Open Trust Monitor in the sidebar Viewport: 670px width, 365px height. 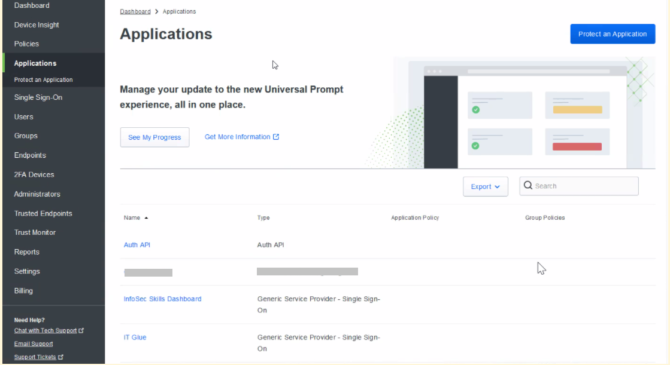(35, 232)
